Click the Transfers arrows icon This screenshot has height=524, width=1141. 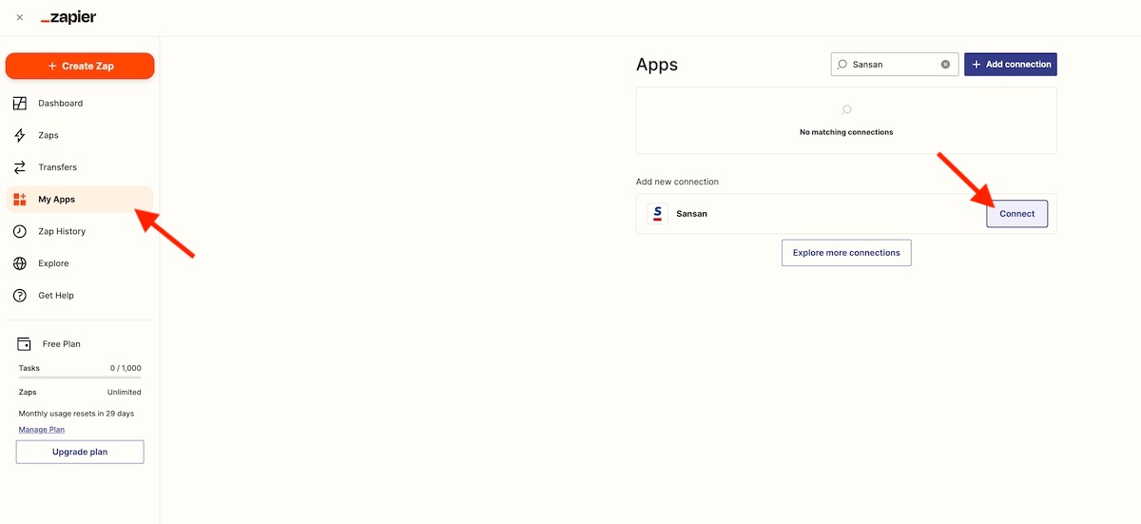[20, 167]
